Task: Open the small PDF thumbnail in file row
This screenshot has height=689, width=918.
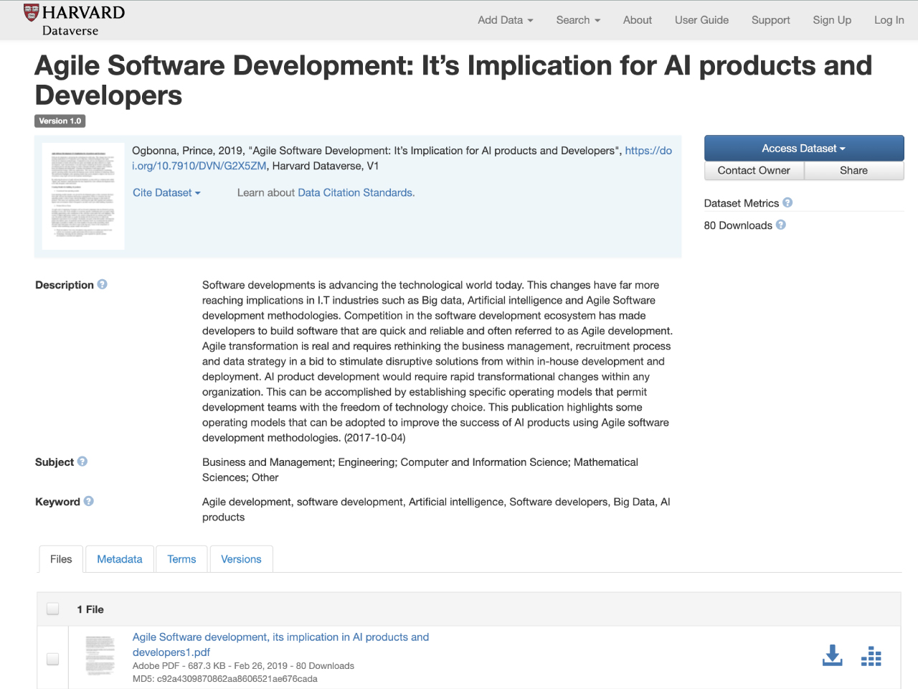Action: tap(100, 655)
